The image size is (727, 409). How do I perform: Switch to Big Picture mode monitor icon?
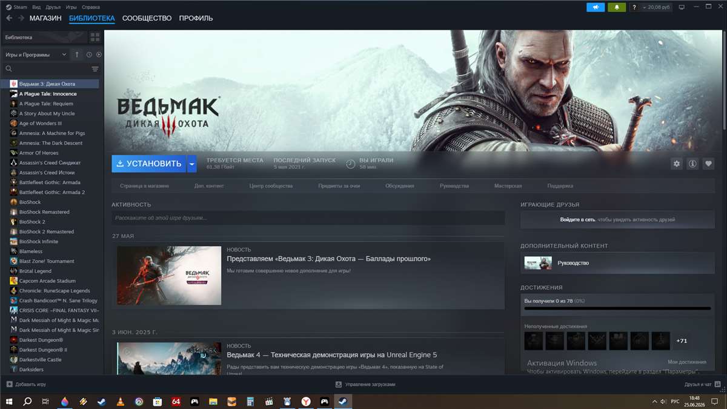tap(682, 7)
